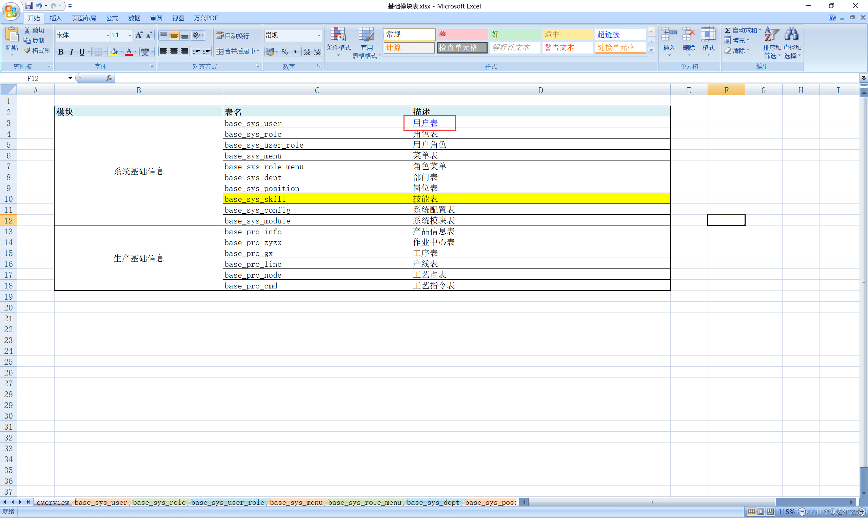Image resolution: width=868 pixels, height=518 pixels.
Task: Click the Save icon in quick access toolbar
Action: click(29, 5)
